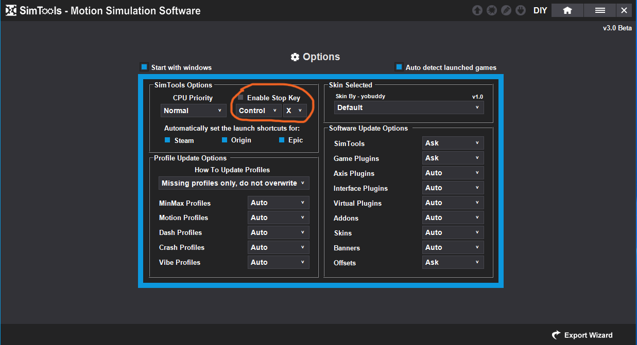Screen dimensions: 637x345
Task: Click the 'Interface Plugins' label
Action: [x=361, y=188]
